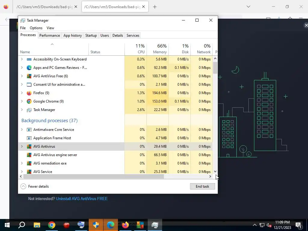Click the AVG Antivirus engine server icon

click(29, 155)
